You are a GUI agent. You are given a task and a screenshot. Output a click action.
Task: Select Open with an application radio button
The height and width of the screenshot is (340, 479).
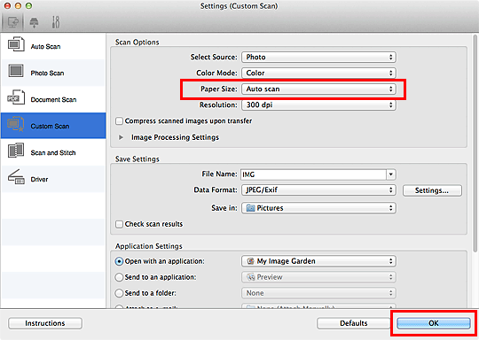tap(119, 261)
